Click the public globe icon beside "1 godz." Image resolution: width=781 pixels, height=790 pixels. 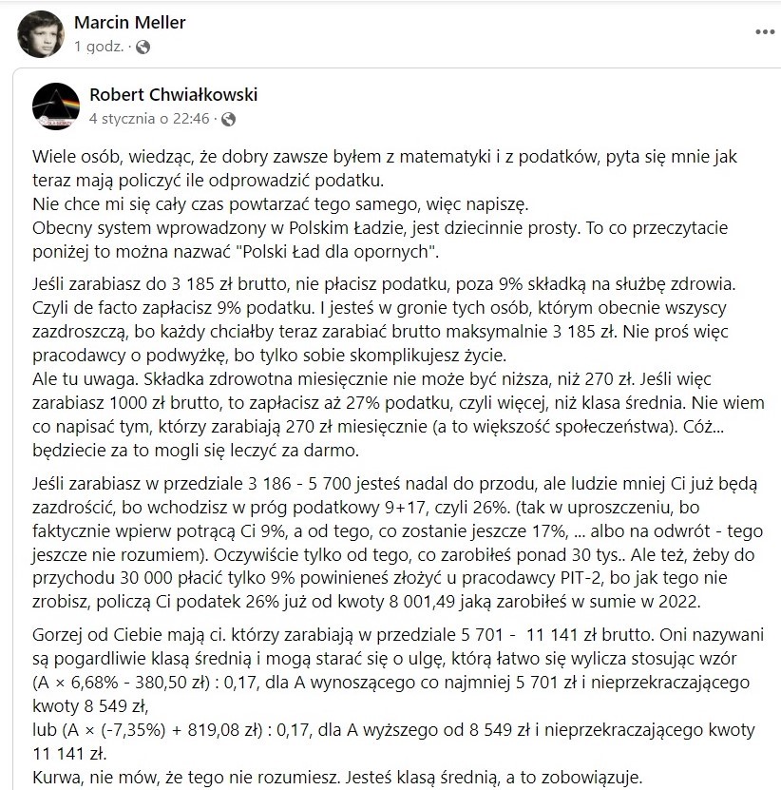(x=143, y=47)
